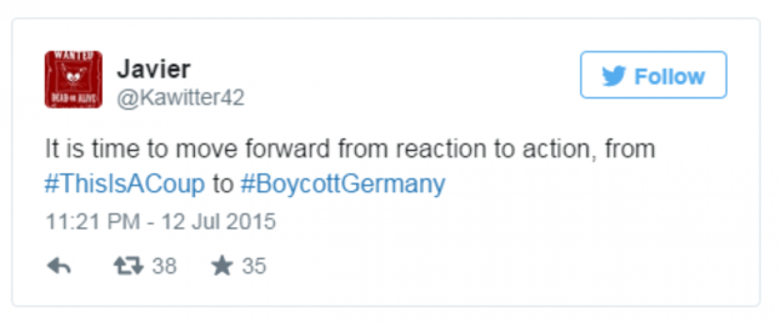Click the Twitter bird icon in Follow
The image size is (780, 323).
(x=614, y=77)
